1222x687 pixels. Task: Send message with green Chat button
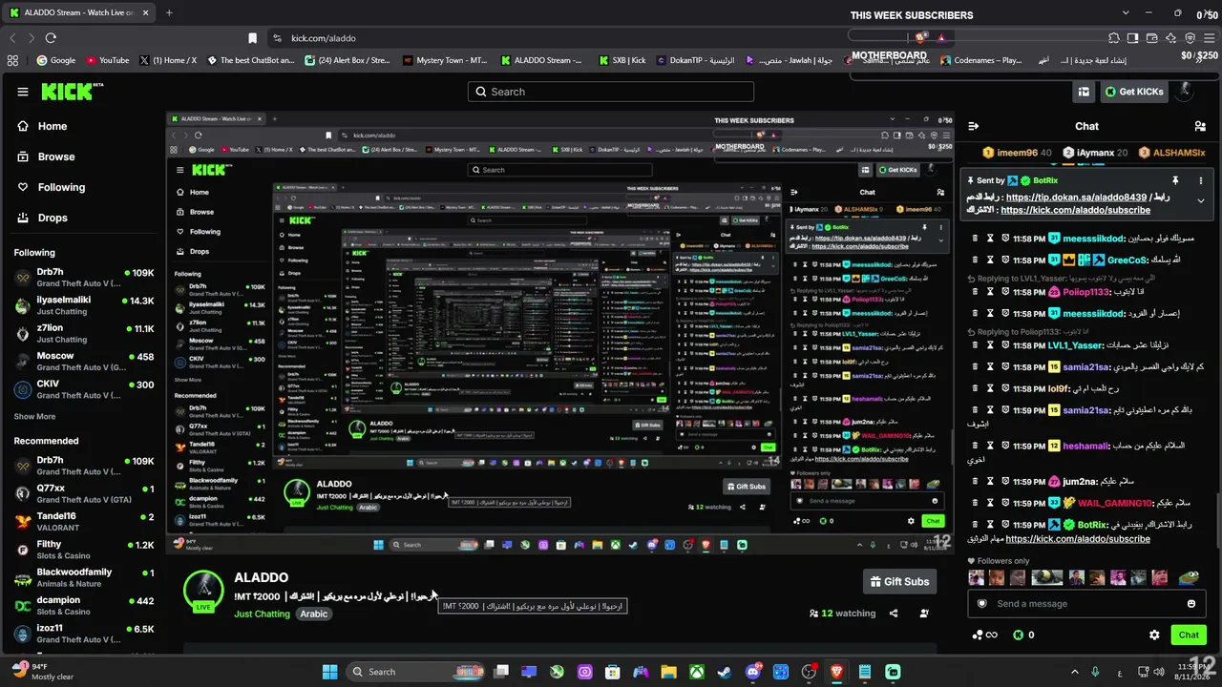pyautogui.click(x=1189, y=635)
